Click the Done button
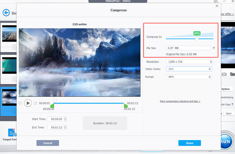This screenshot has height=154, width=235. click(190, 143)
